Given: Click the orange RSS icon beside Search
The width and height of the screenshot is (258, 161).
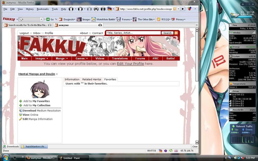Looking at the screenshot, I should pyautogui.click(x=176, y=33).
